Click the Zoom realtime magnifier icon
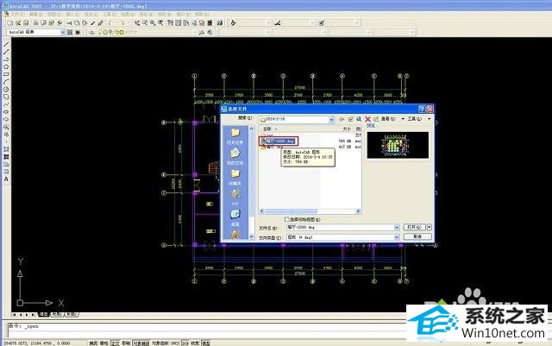Image resolution: width=552 pixels, height=346 pixels. [145, 23]
